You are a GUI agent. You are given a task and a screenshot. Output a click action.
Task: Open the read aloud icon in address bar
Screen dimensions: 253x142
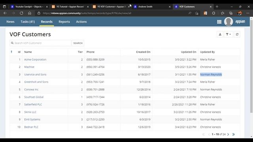pos(190,13)
